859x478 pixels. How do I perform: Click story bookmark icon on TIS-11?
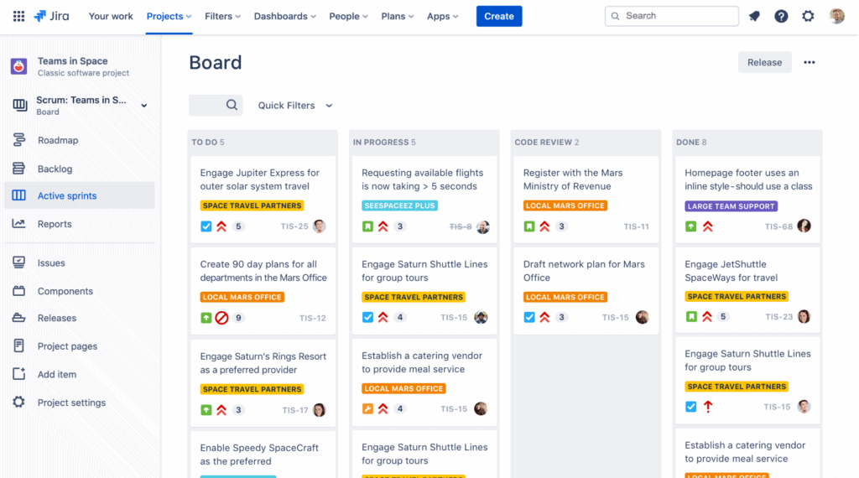click(x=529, y=226)
